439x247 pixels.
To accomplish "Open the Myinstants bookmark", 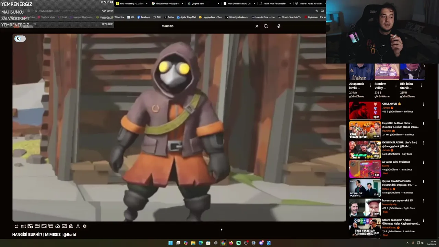I will [315, 17].
